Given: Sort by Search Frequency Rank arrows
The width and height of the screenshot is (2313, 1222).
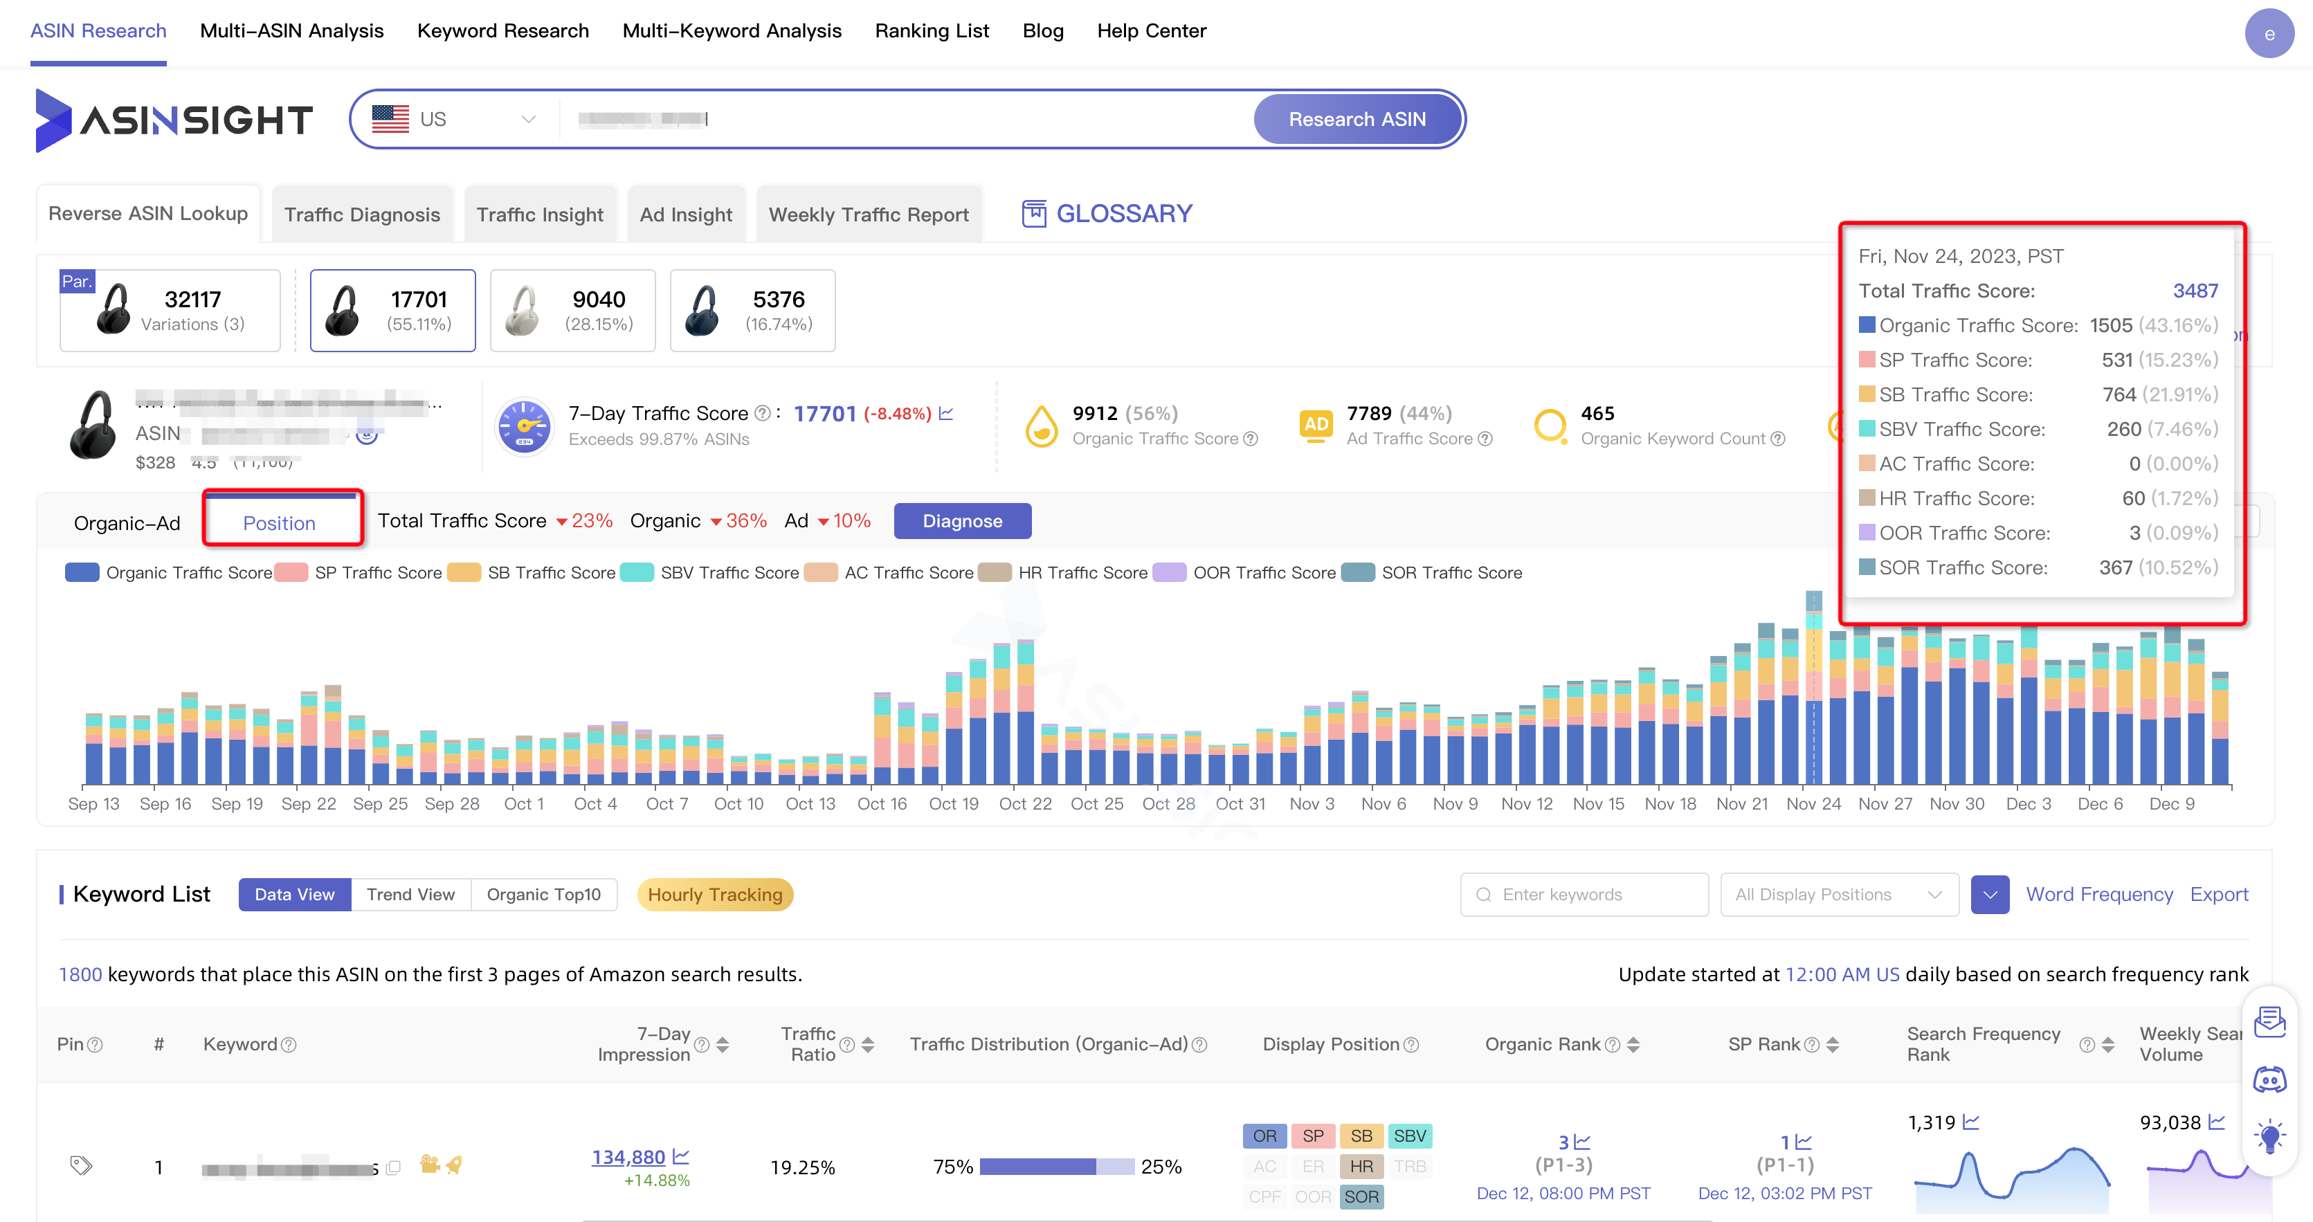Looking at the screenshot, I should [2107, 1044].
